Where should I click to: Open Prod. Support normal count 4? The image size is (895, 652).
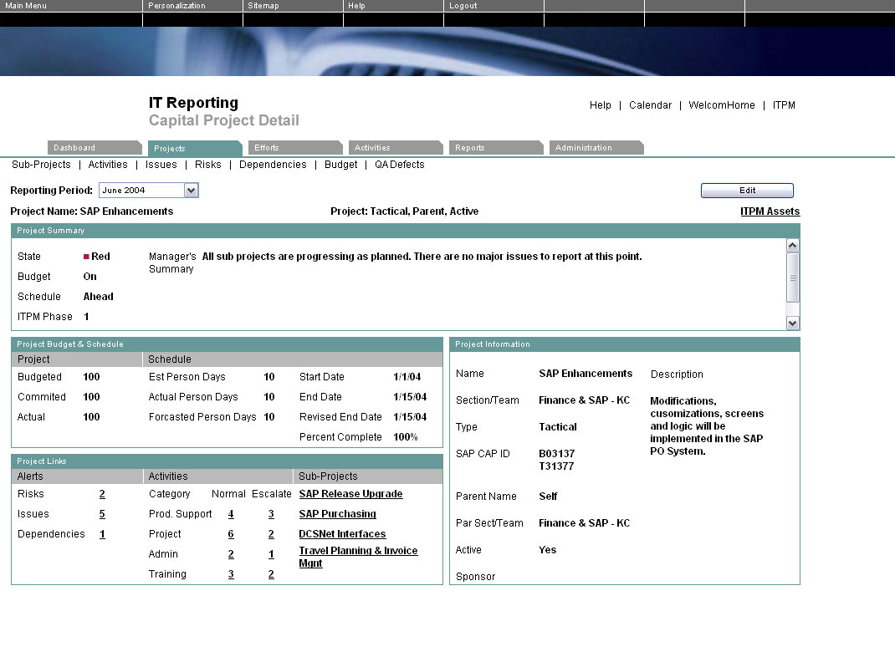[x=231, y=514]
